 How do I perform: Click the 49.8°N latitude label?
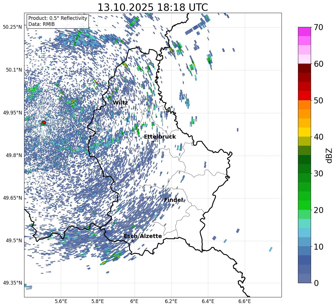14,155
